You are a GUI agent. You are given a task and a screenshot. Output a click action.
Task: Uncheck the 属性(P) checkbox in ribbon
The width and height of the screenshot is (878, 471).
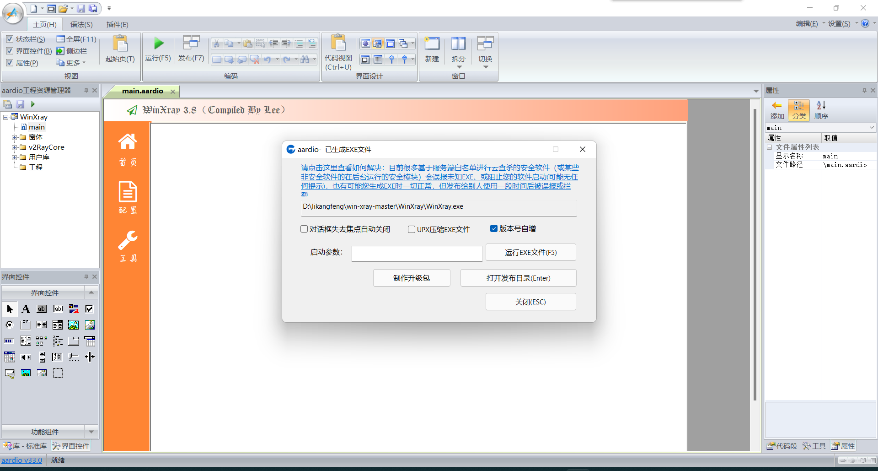click(10, 63)
